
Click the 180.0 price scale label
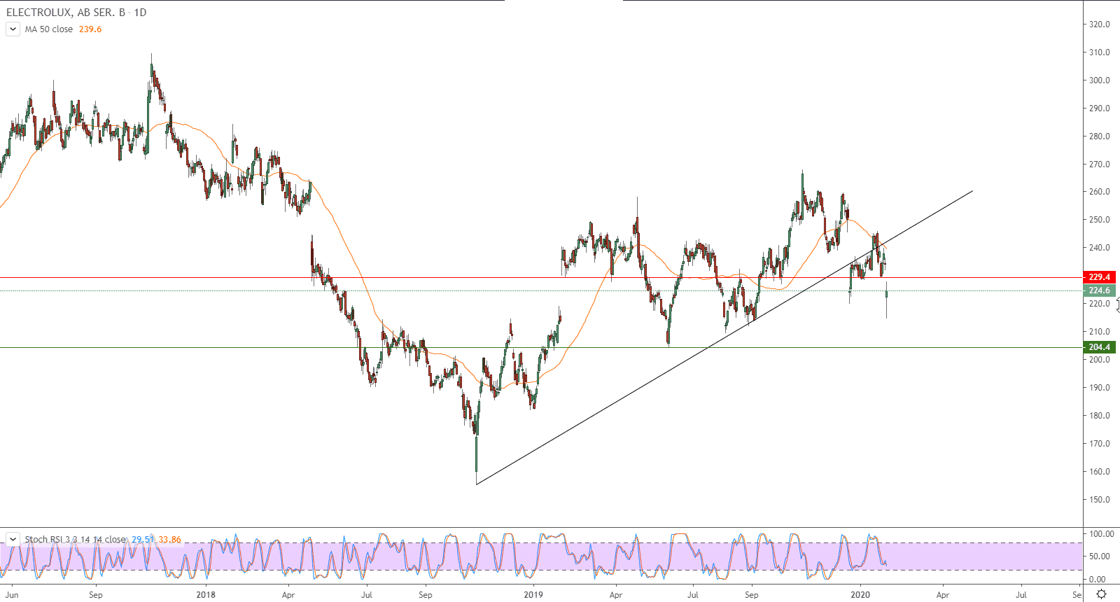[1099, 416]
